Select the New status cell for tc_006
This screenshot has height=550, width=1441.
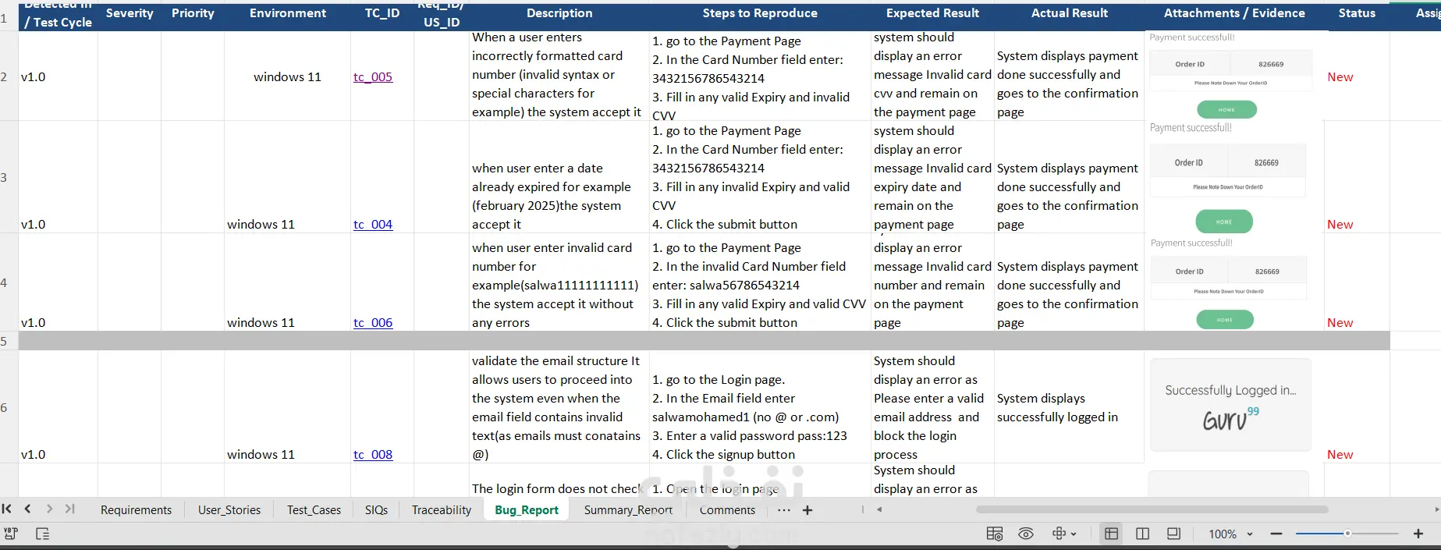click(x=1357, y=282)
